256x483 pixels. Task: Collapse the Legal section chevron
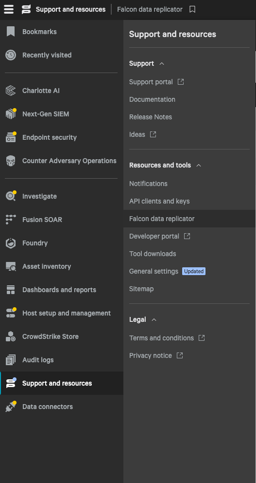click(x=154, y=319)
